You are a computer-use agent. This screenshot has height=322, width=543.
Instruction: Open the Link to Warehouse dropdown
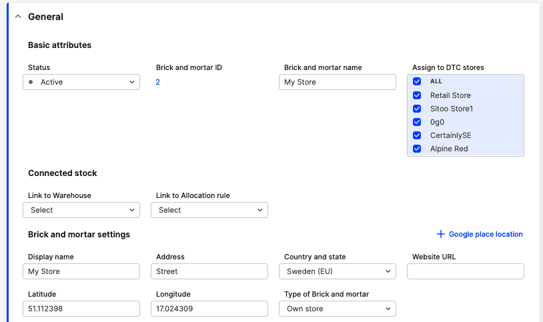click(81, 210)
